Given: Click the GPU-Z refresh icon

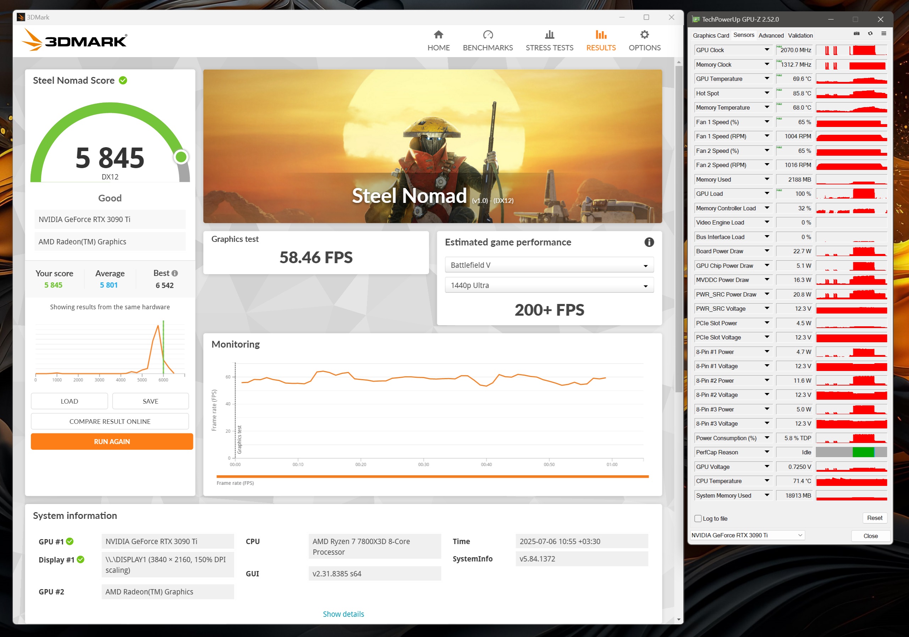Looking at the screenshot, I should (x=870, y=34).
